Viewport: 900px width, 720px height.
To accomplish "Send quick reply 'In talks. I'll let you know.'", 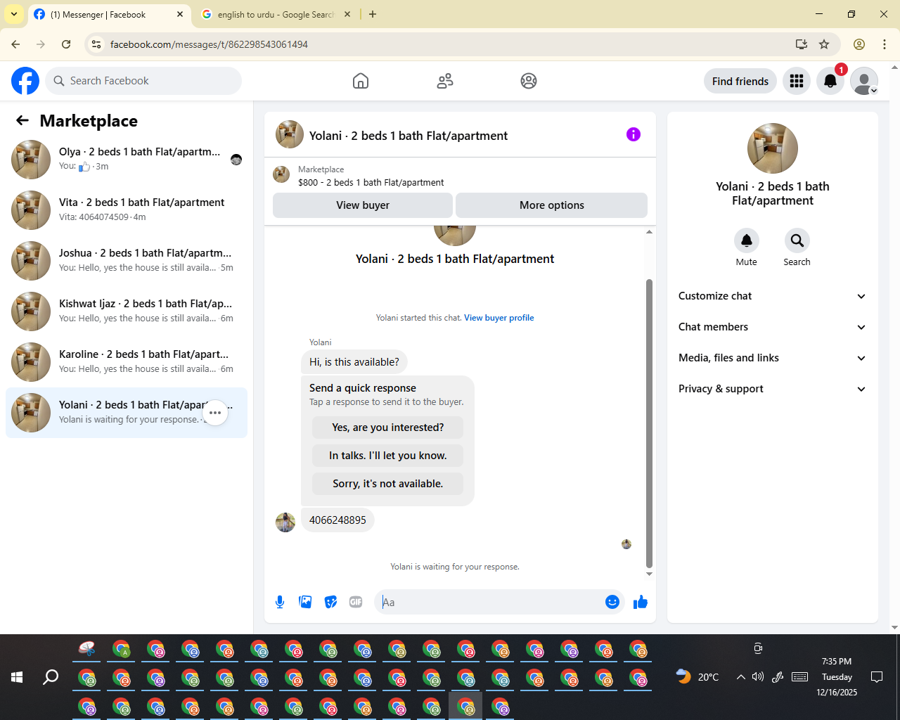I will click(388, 456).
